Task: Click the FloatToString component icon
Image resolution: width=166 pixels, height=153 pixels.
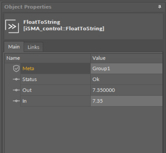Action: pos(12,26)
